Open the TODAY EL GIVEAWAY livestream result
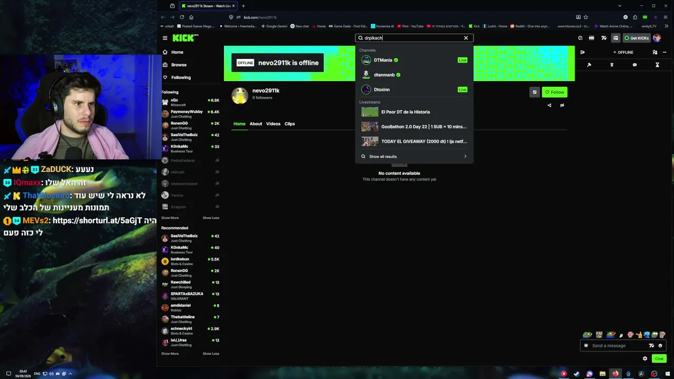Screen dimensions: 674x379 tap(414, 142)
